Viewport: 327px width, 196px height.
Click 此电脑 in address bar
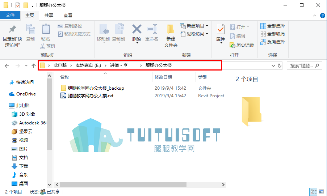coord(60,65)
